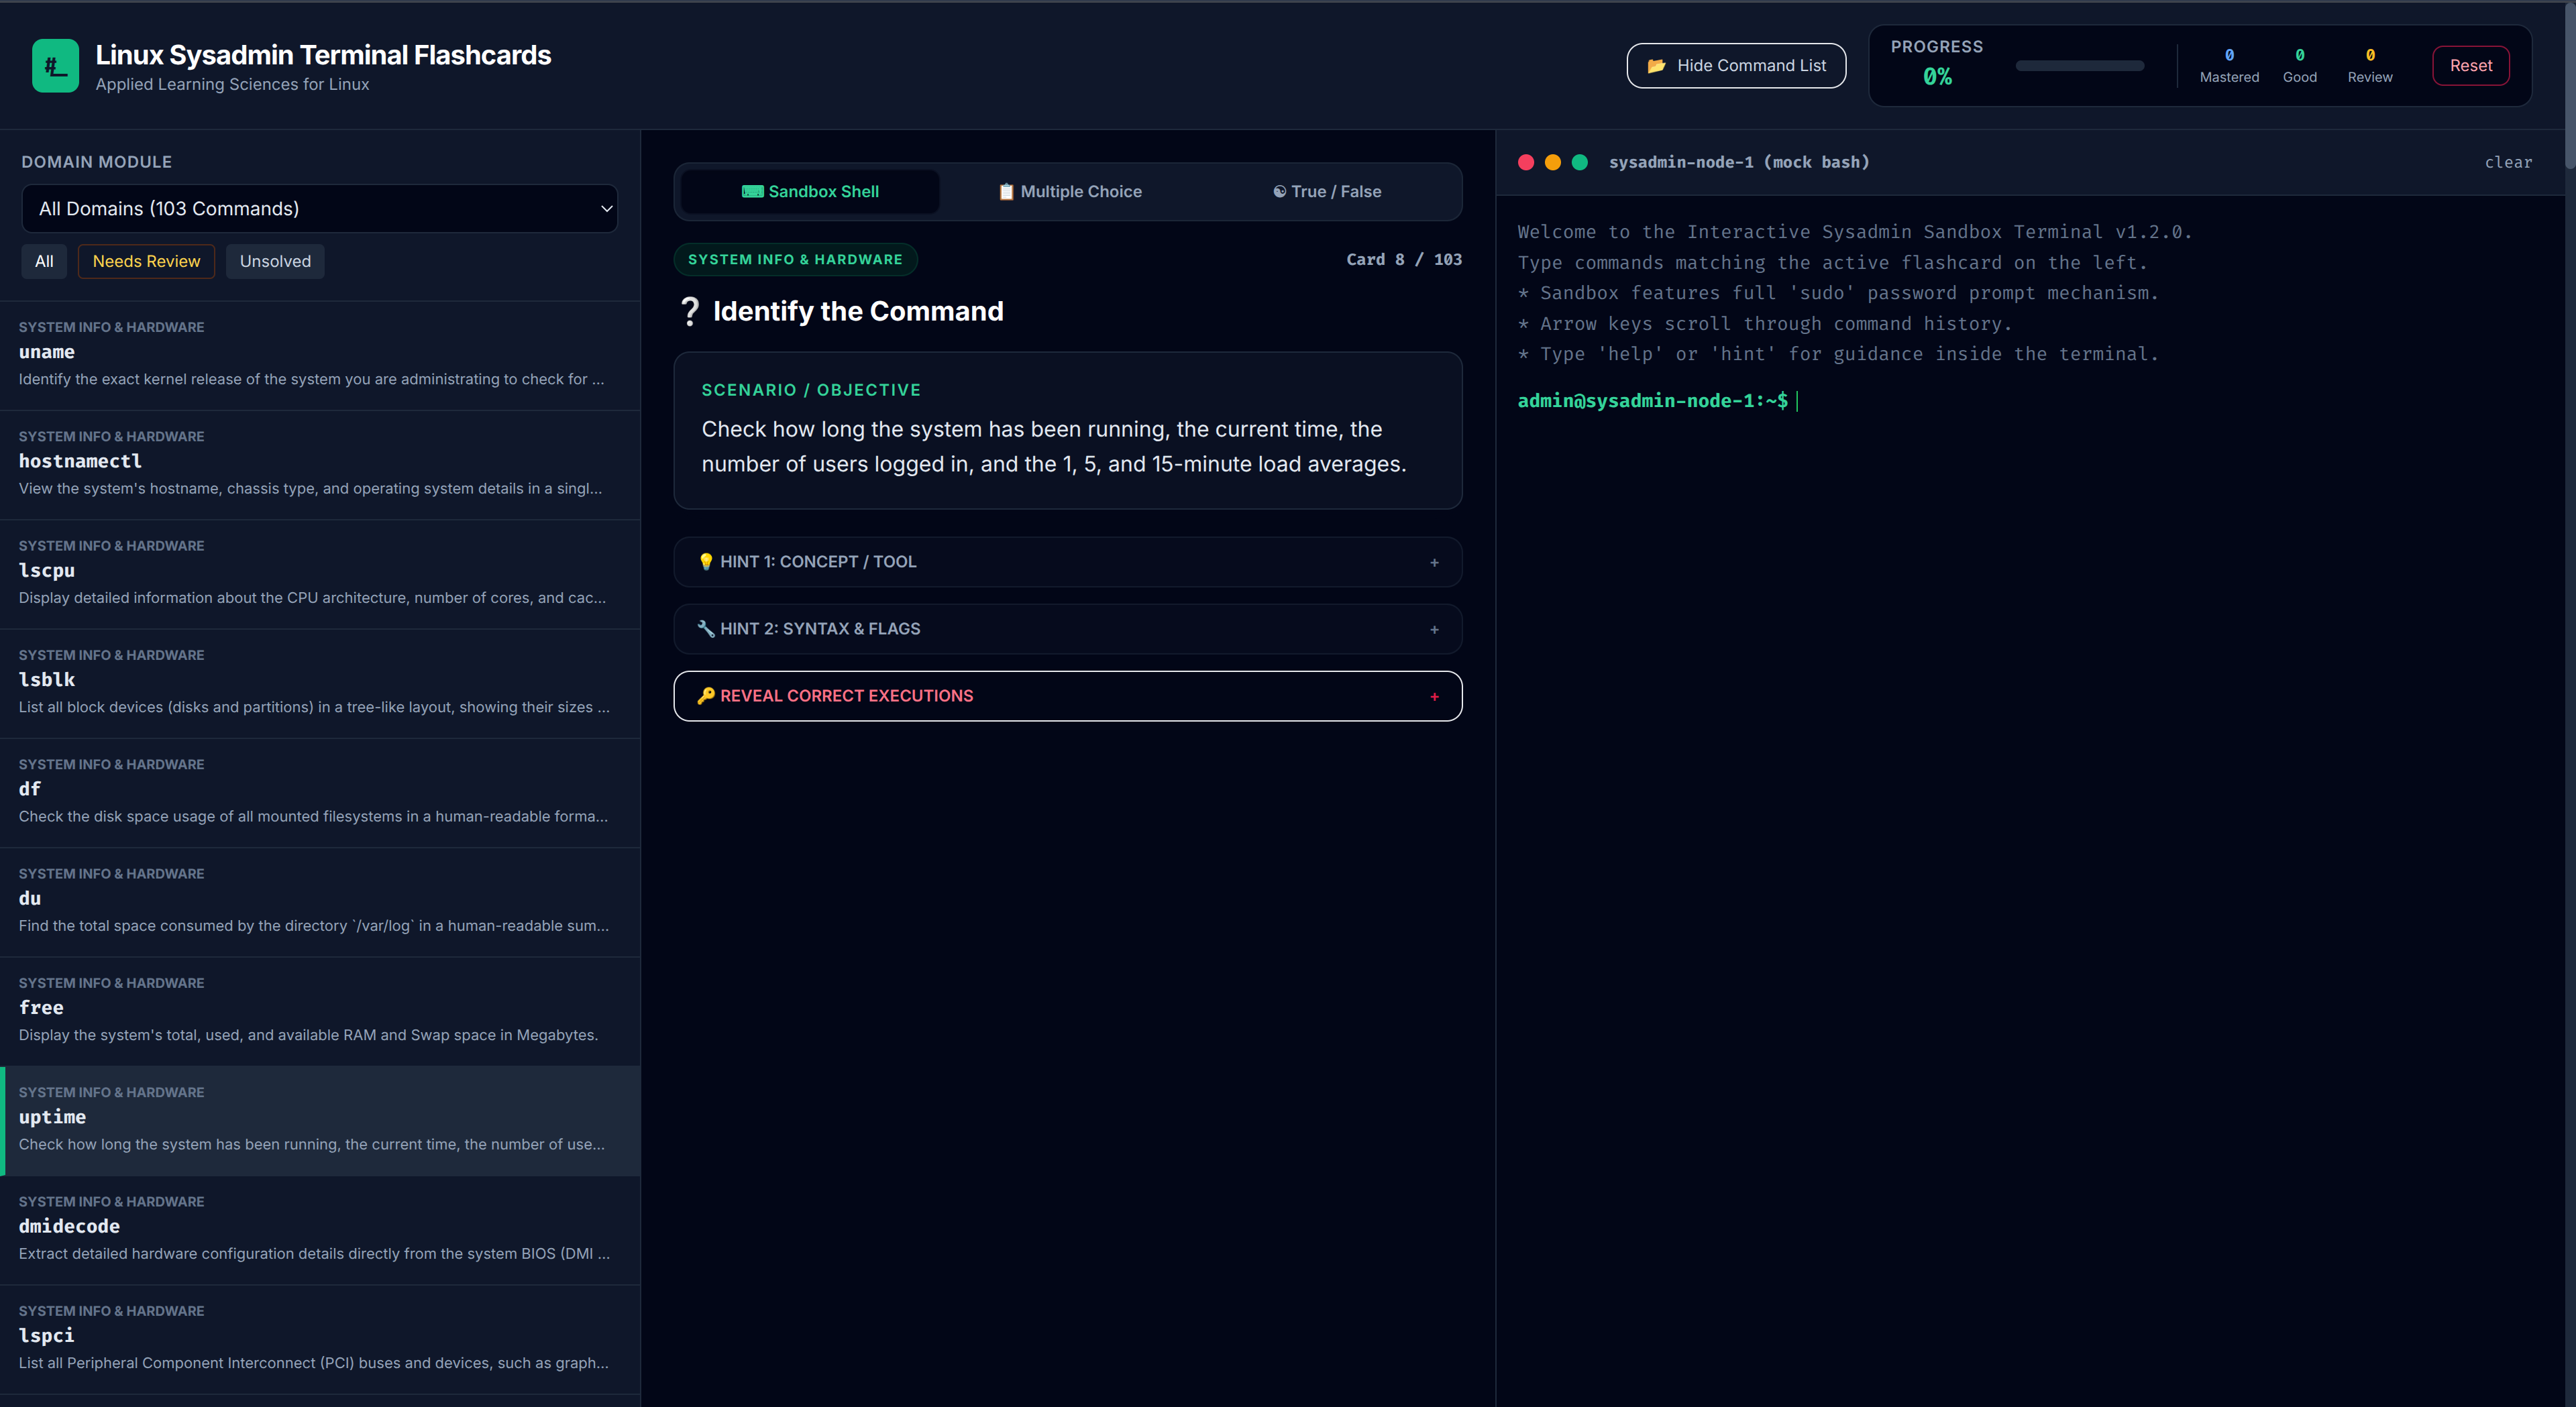Filter list by Needs Review
2576x1407 pixels.
tap(146, 262)
